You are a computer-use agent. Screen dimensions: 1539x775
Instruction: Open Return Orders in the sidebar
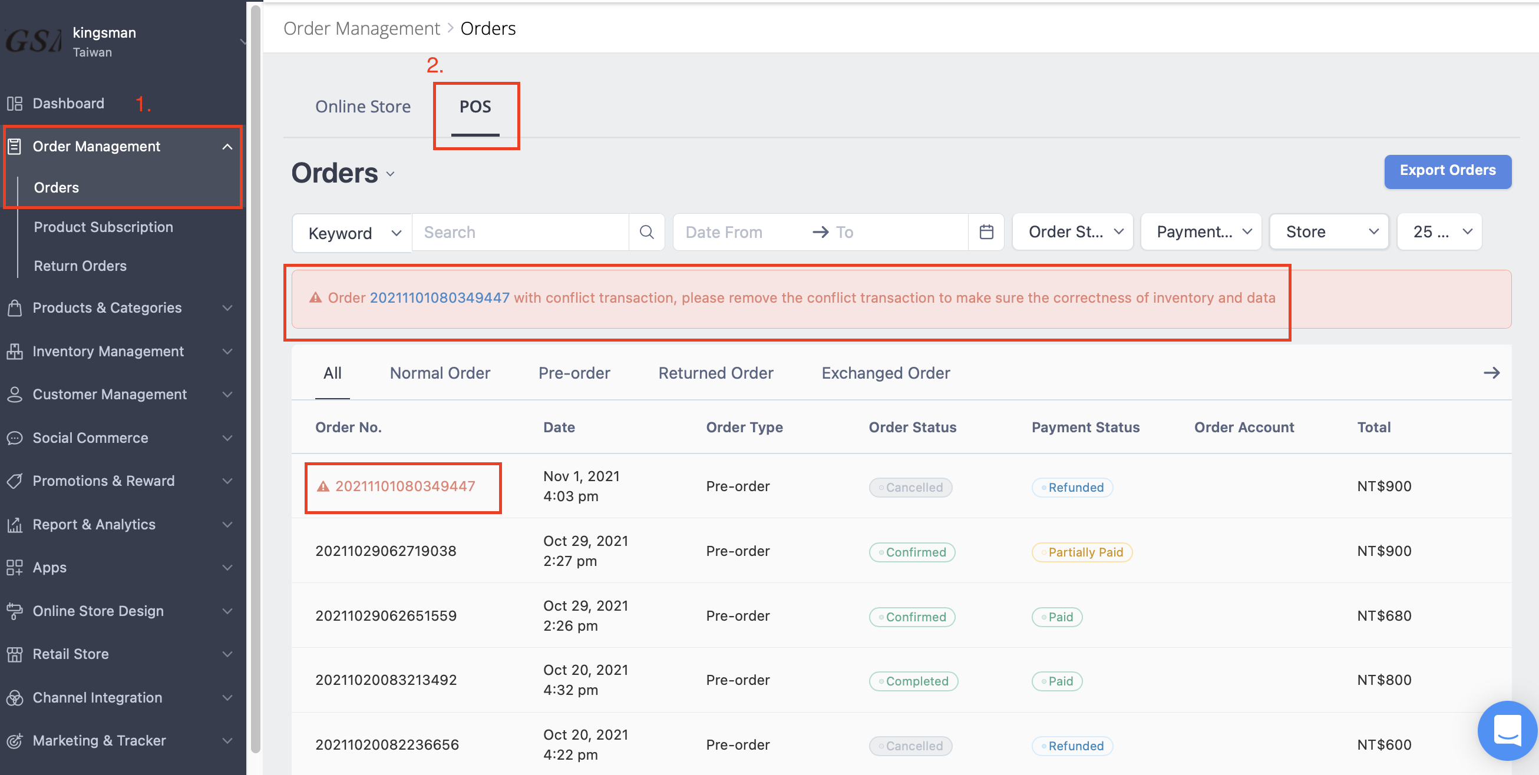click(x=80, y=266)
